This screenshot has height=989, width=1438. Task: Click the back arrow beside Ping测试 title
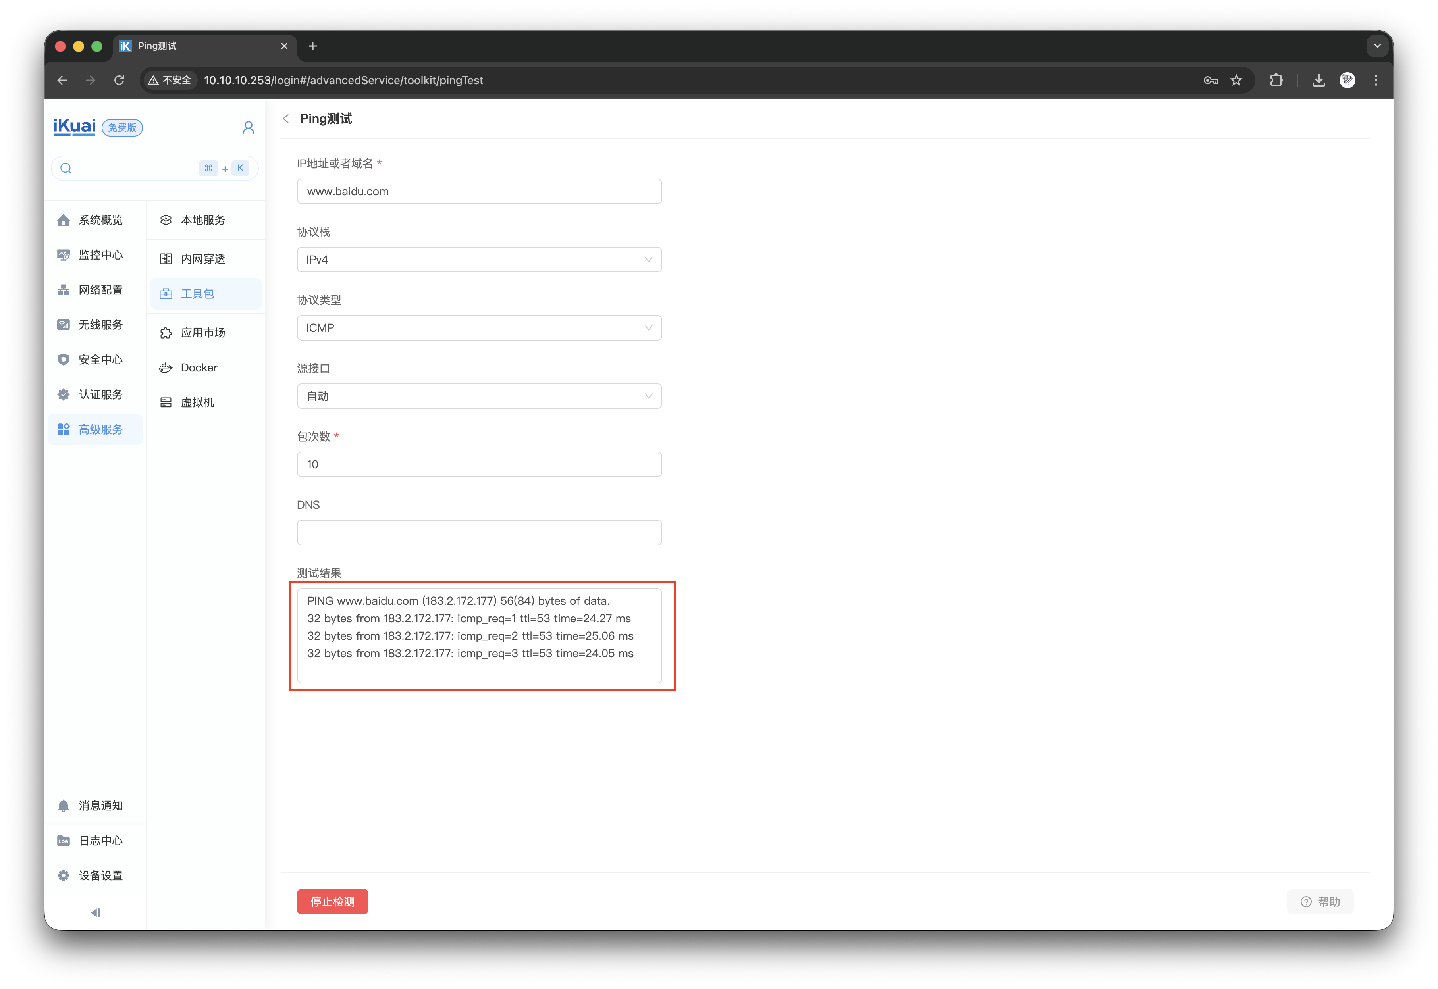286,118
